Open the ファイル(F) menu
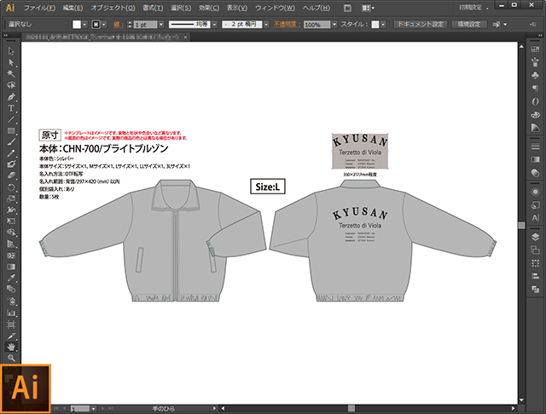The image size is (546, 414). point(40,8)
